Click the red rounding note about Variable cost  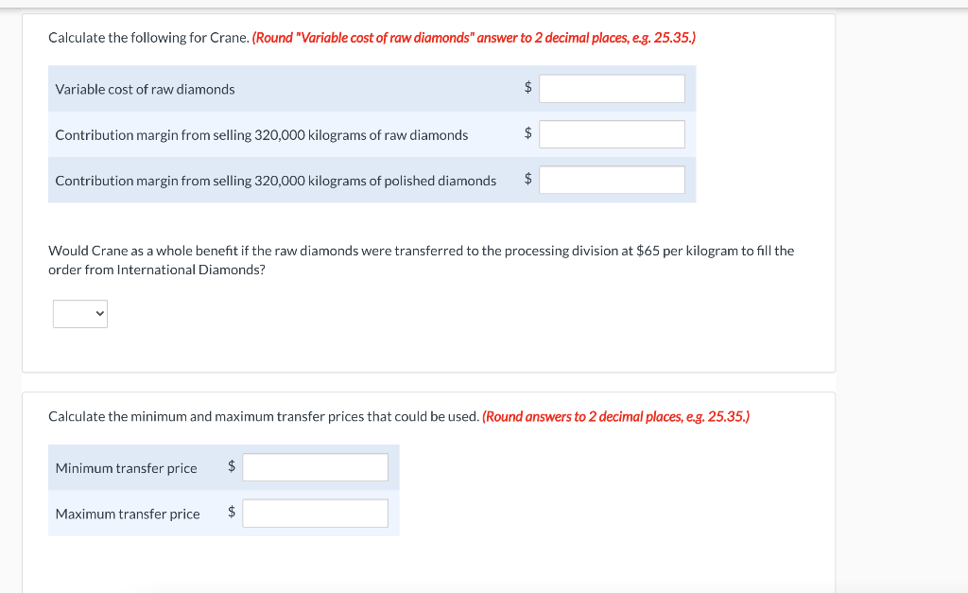pos(475,38)
